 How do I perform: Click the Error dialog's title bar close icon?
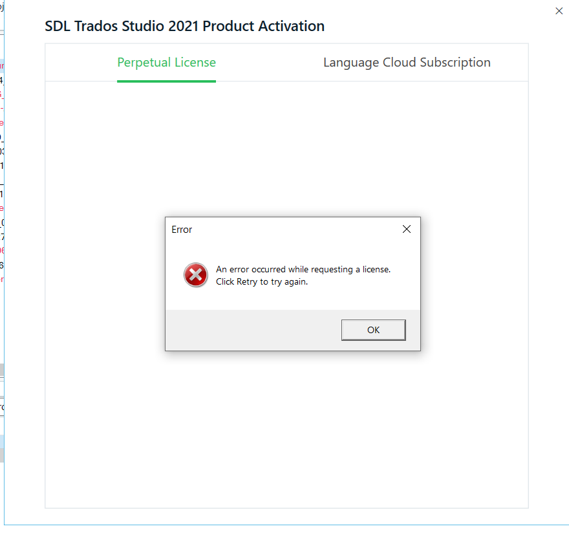point(406,229)
